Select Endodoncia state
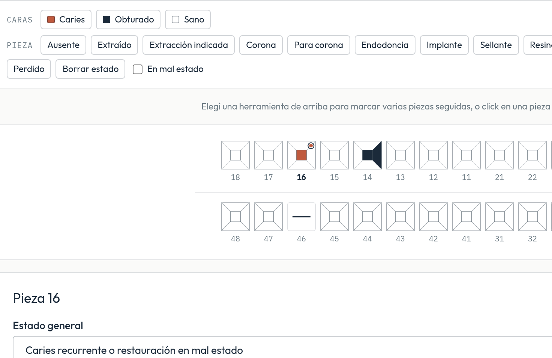Screen dimensions: 552x358 (x=385, y=45)
